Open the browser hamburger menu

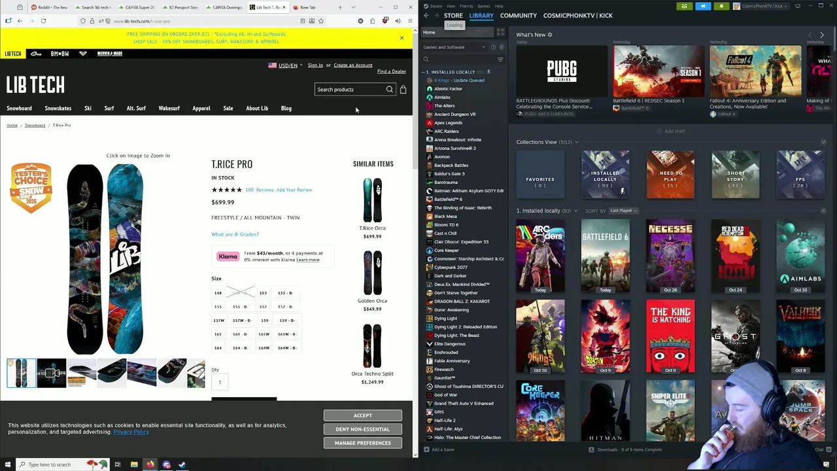[410, 21]
